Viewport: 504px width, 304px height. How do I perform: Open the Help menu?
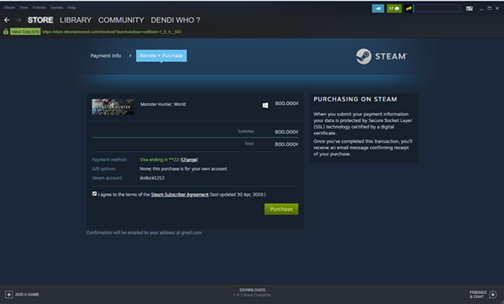[x=71, y=8]
